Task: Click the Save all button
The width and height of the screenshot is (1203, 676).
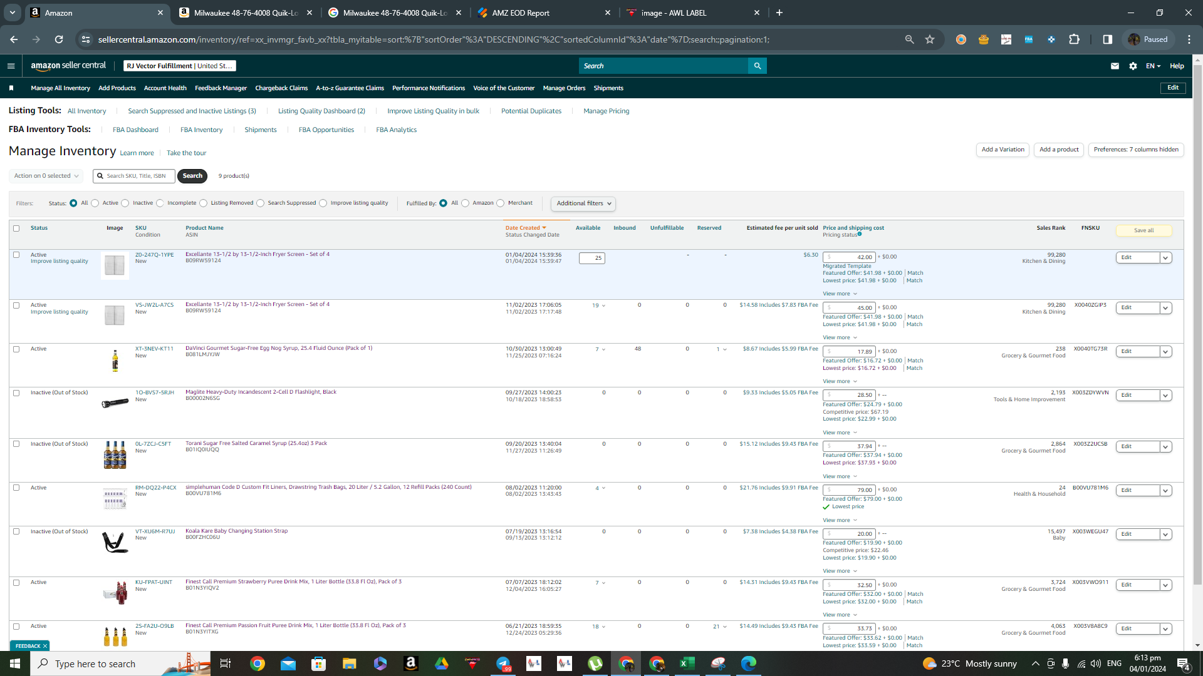Action: (1143, 231)
